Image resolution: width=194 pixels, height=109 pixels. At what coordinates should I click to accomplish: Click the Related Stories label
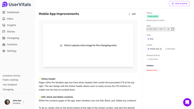tap(153, 55)
